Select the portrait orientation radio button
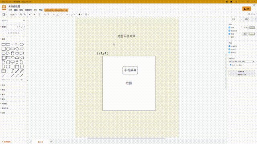 pyautogui.click(x=230, y=65)
